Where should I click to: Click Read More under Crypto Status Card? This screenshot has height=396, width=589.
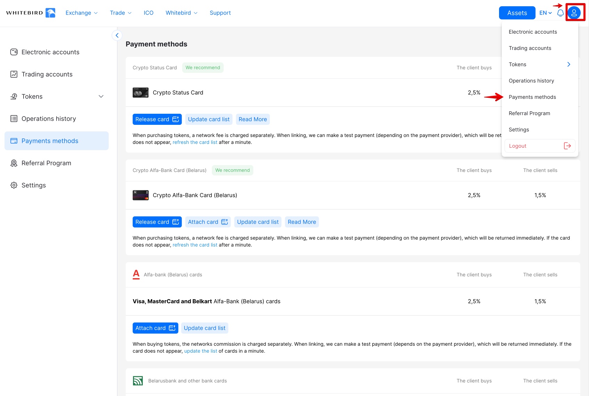coord(253,119)
